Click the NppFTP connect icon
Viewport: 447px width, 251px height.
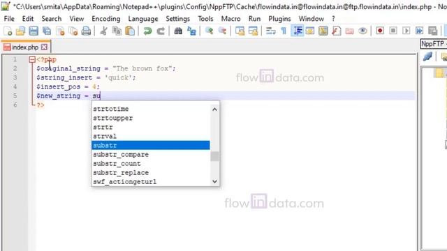pyautogui.click(x=427, y=56)
